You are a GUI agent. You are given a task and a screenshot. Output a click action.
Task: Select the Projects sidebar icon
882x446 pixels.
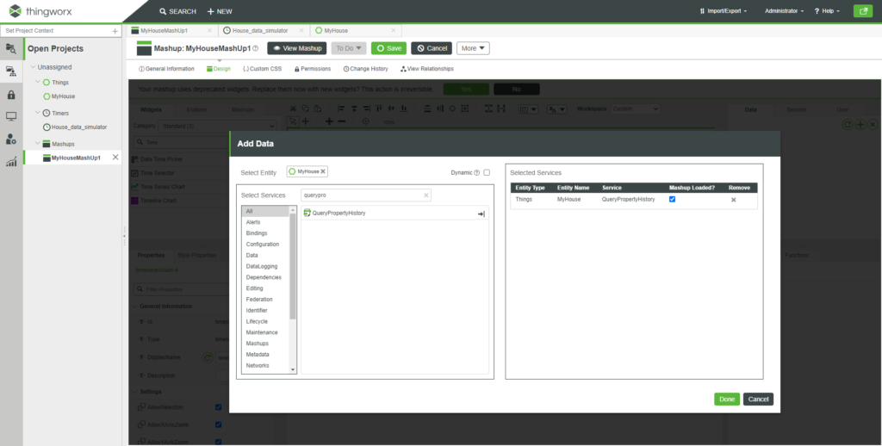10,71
